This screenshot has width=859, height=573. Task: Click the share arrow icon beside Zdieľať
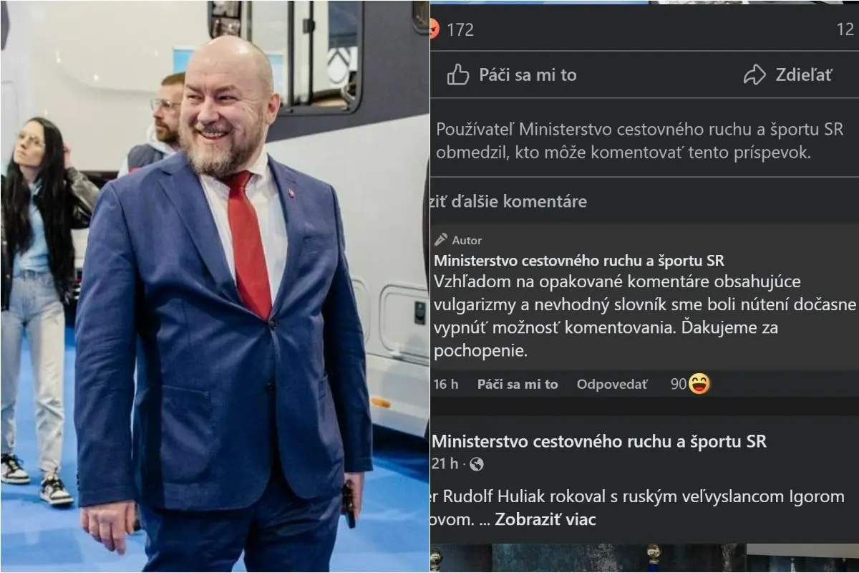(754, 74)
